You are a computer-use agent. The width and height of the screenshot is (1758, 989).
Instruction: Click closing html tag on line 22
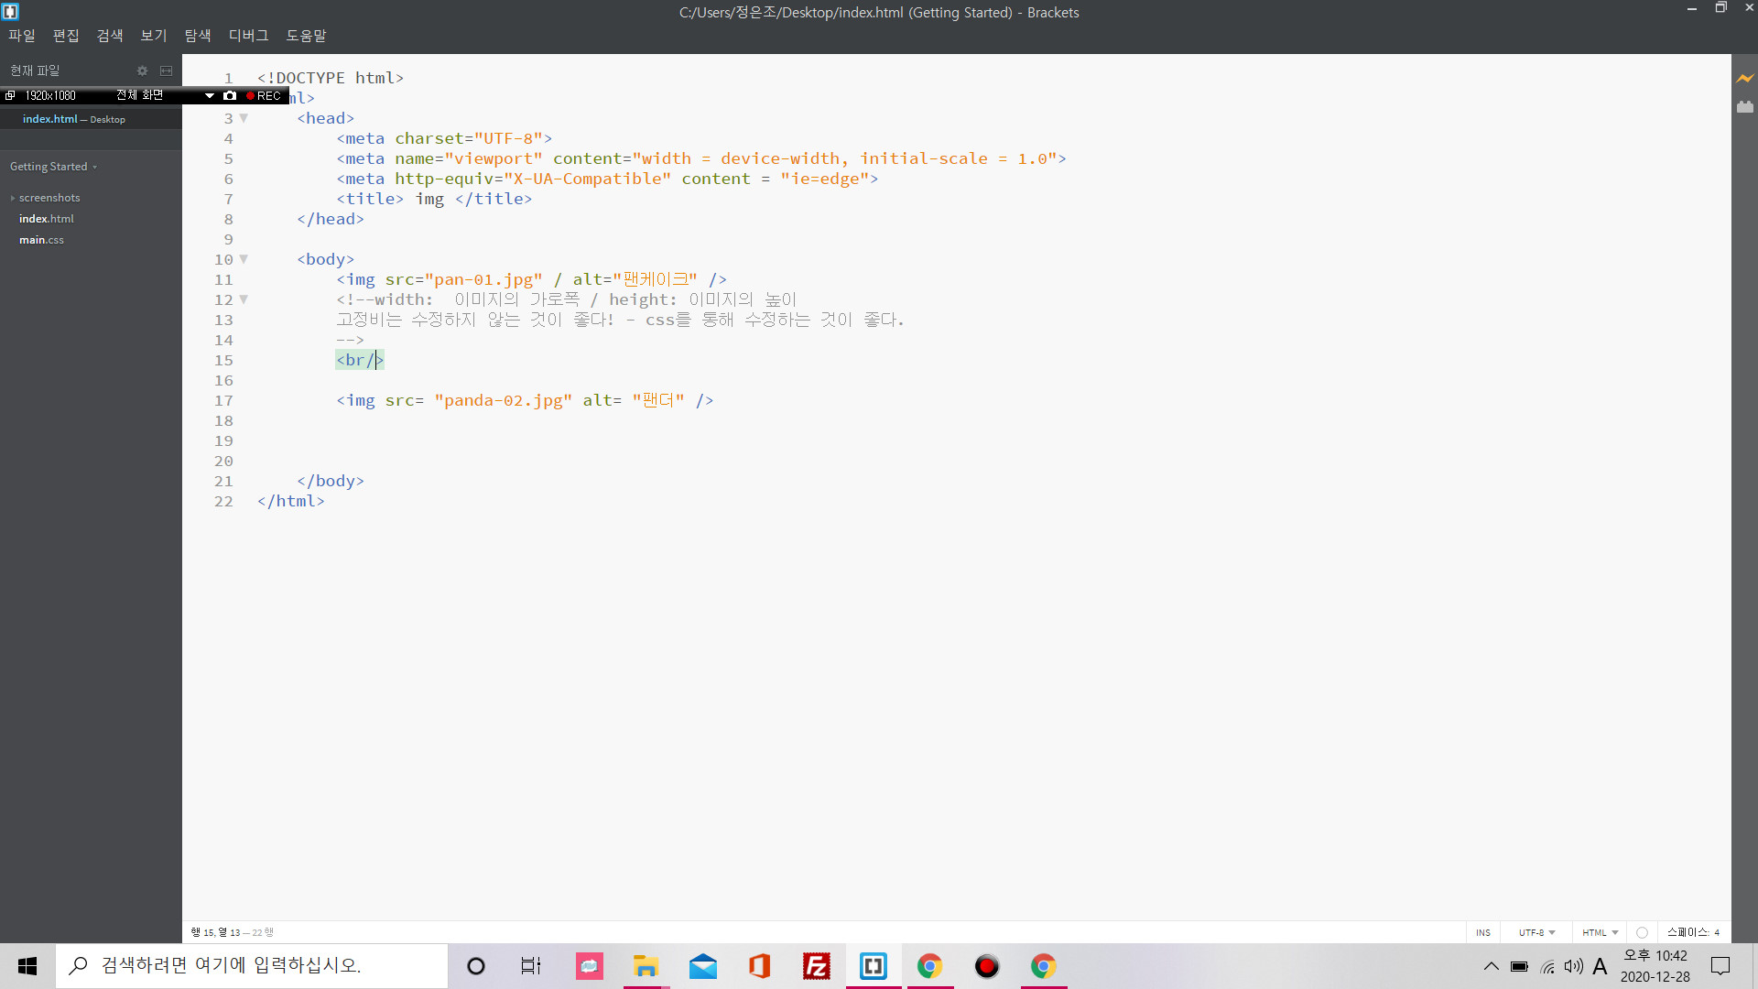pos(291,501)
